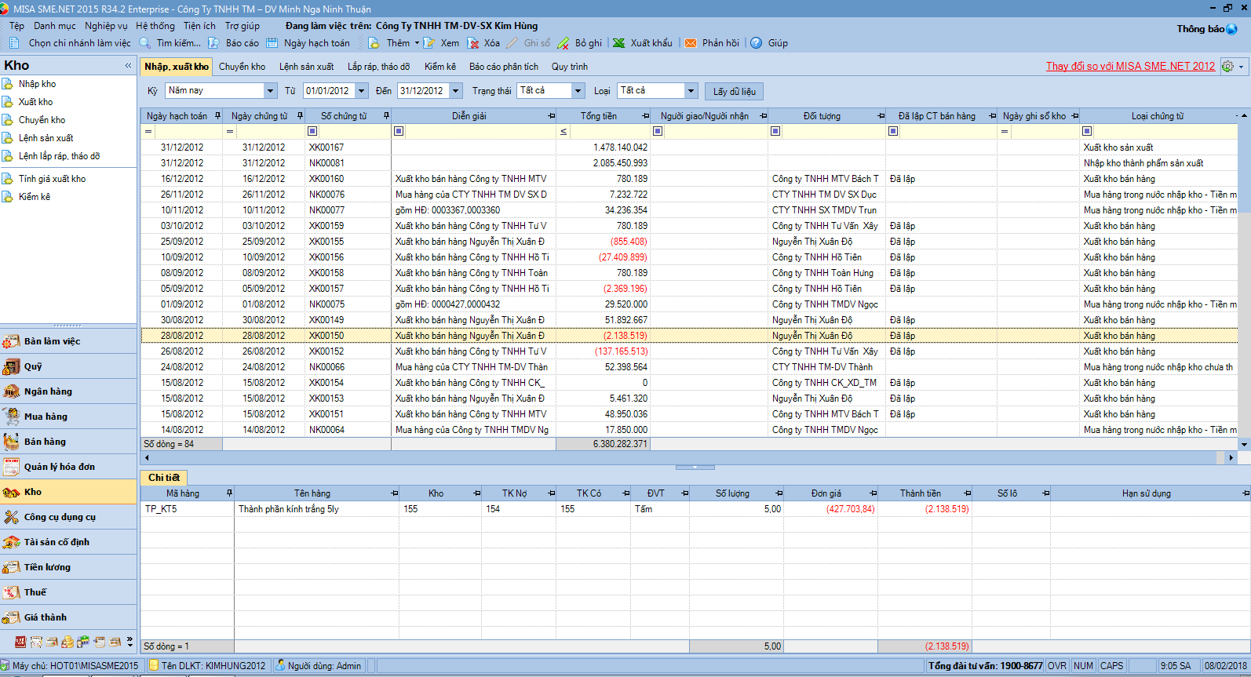Add a new voucher with the Thêm button
The height and width of the screenshot is (677, 1251).
[x=389, y=43]
